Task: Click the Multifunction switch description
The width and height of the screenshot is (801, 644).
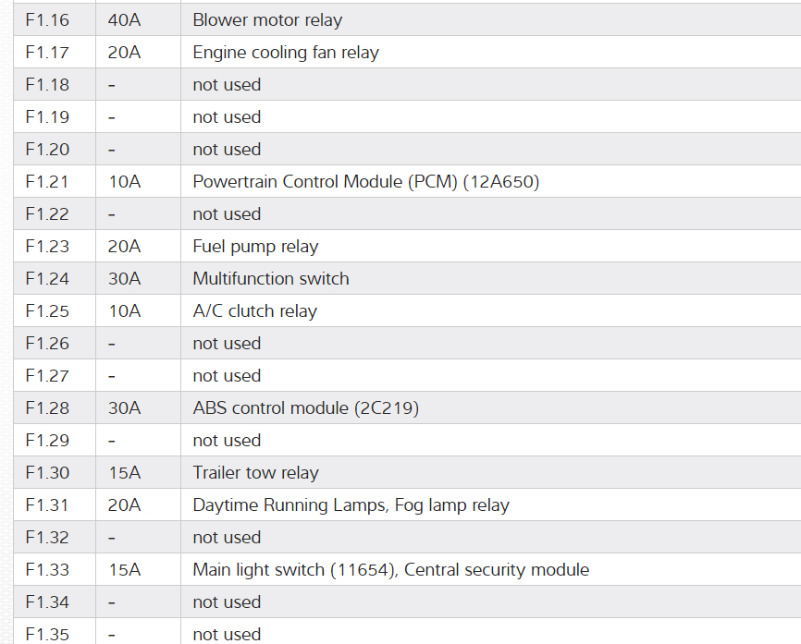Action: click(271, 279)
